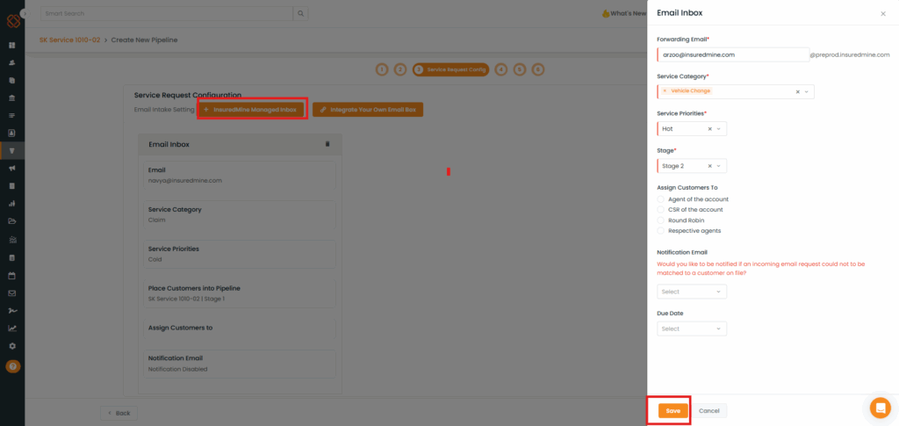Expand the Stage dropdown arrow
The height and width of the screenshot is (426, 899).
(x=719, y=166)
